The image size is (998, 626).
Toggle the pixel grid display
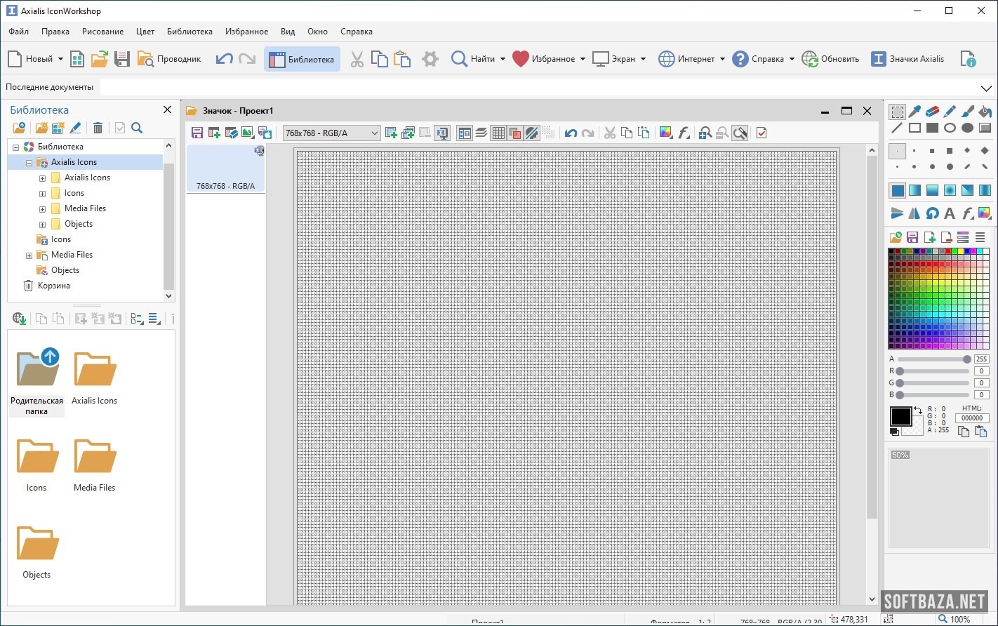(498, 133)
